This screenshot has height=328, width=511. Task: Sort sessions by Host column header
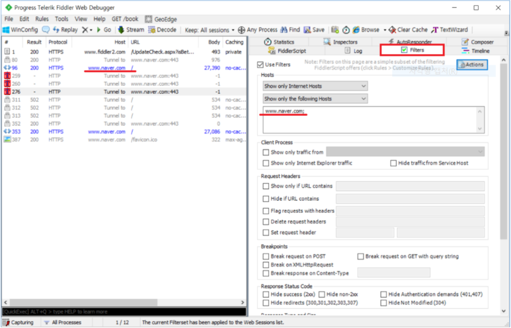click(x=99, y=42)
